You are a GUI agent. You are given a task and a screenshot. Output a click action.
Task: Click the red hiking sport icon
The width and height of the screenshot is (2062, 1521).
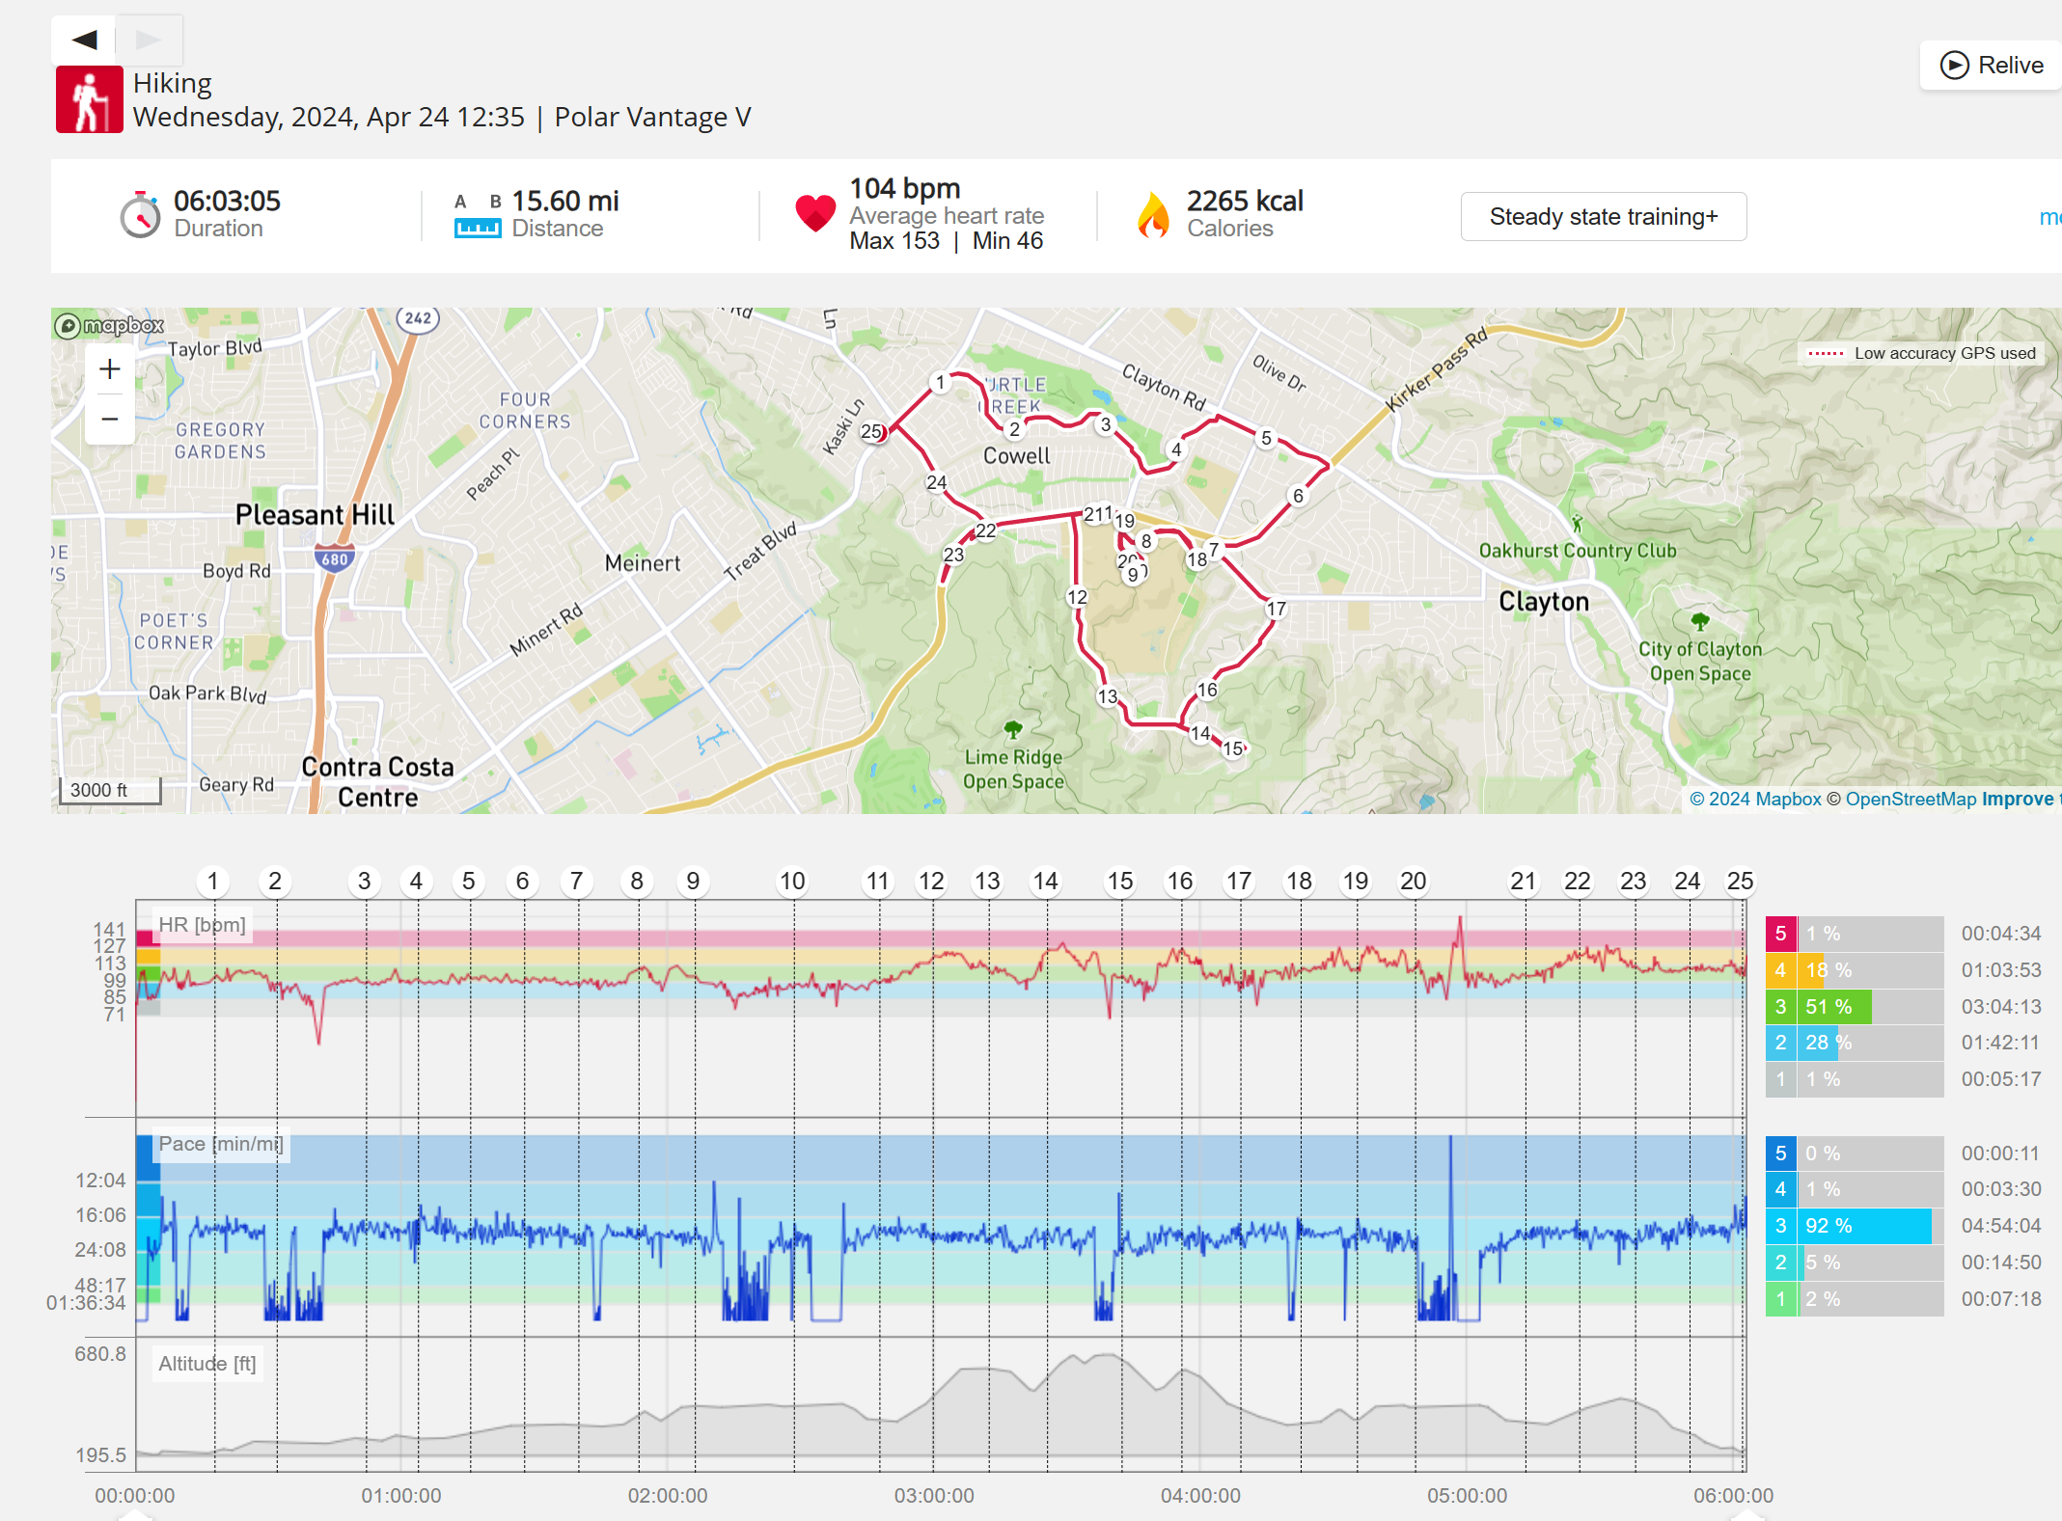90,99
